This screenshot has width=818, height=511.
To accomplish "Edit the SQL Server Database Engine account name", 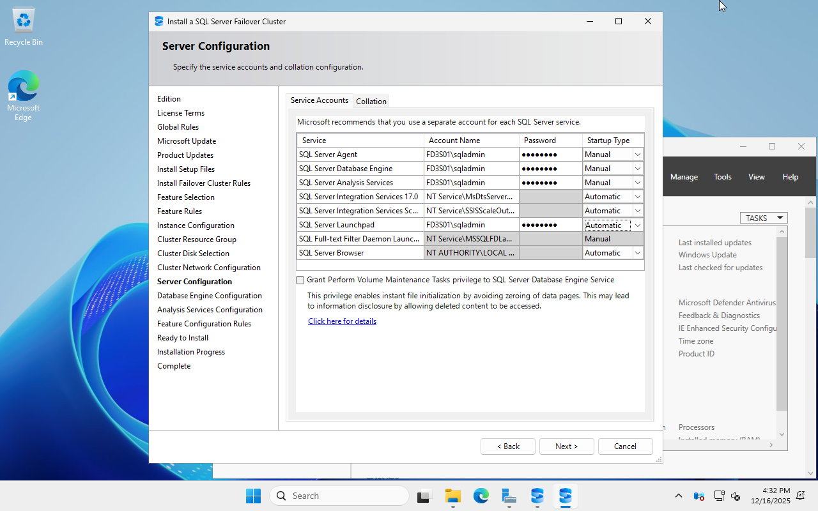I will [x=471, y=169].
